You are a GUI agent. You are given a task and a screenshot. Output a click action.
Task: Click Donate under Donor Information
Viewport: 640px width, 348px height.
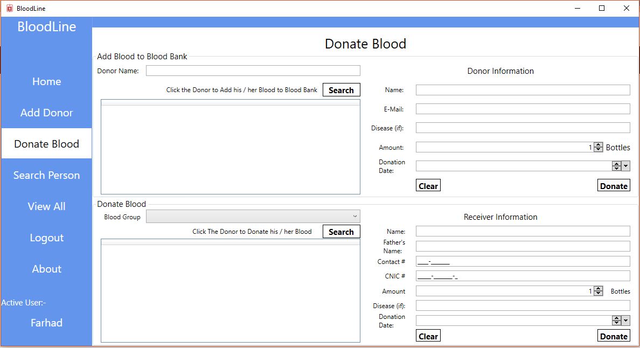(614, 185)
